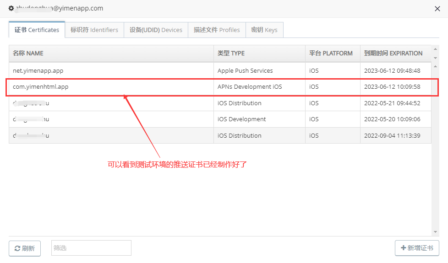Viewport: 448px width, 263px height.
Task: Click the iOS platform cell for com.yimenhtml.app
Action: click(333, 87)
